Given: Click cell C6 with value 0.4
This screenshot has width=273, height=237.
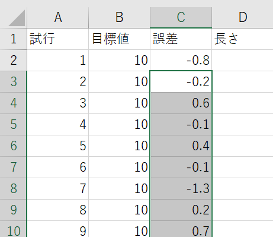Looking at the screenshot, I should pos(181,146).
